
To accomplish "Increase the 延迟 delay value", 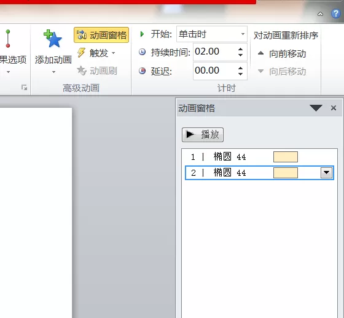I will point(240,68).
